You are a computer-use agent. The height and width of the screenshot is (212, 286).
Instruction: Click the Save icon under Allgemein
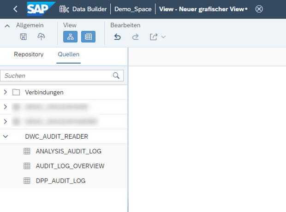24,37
